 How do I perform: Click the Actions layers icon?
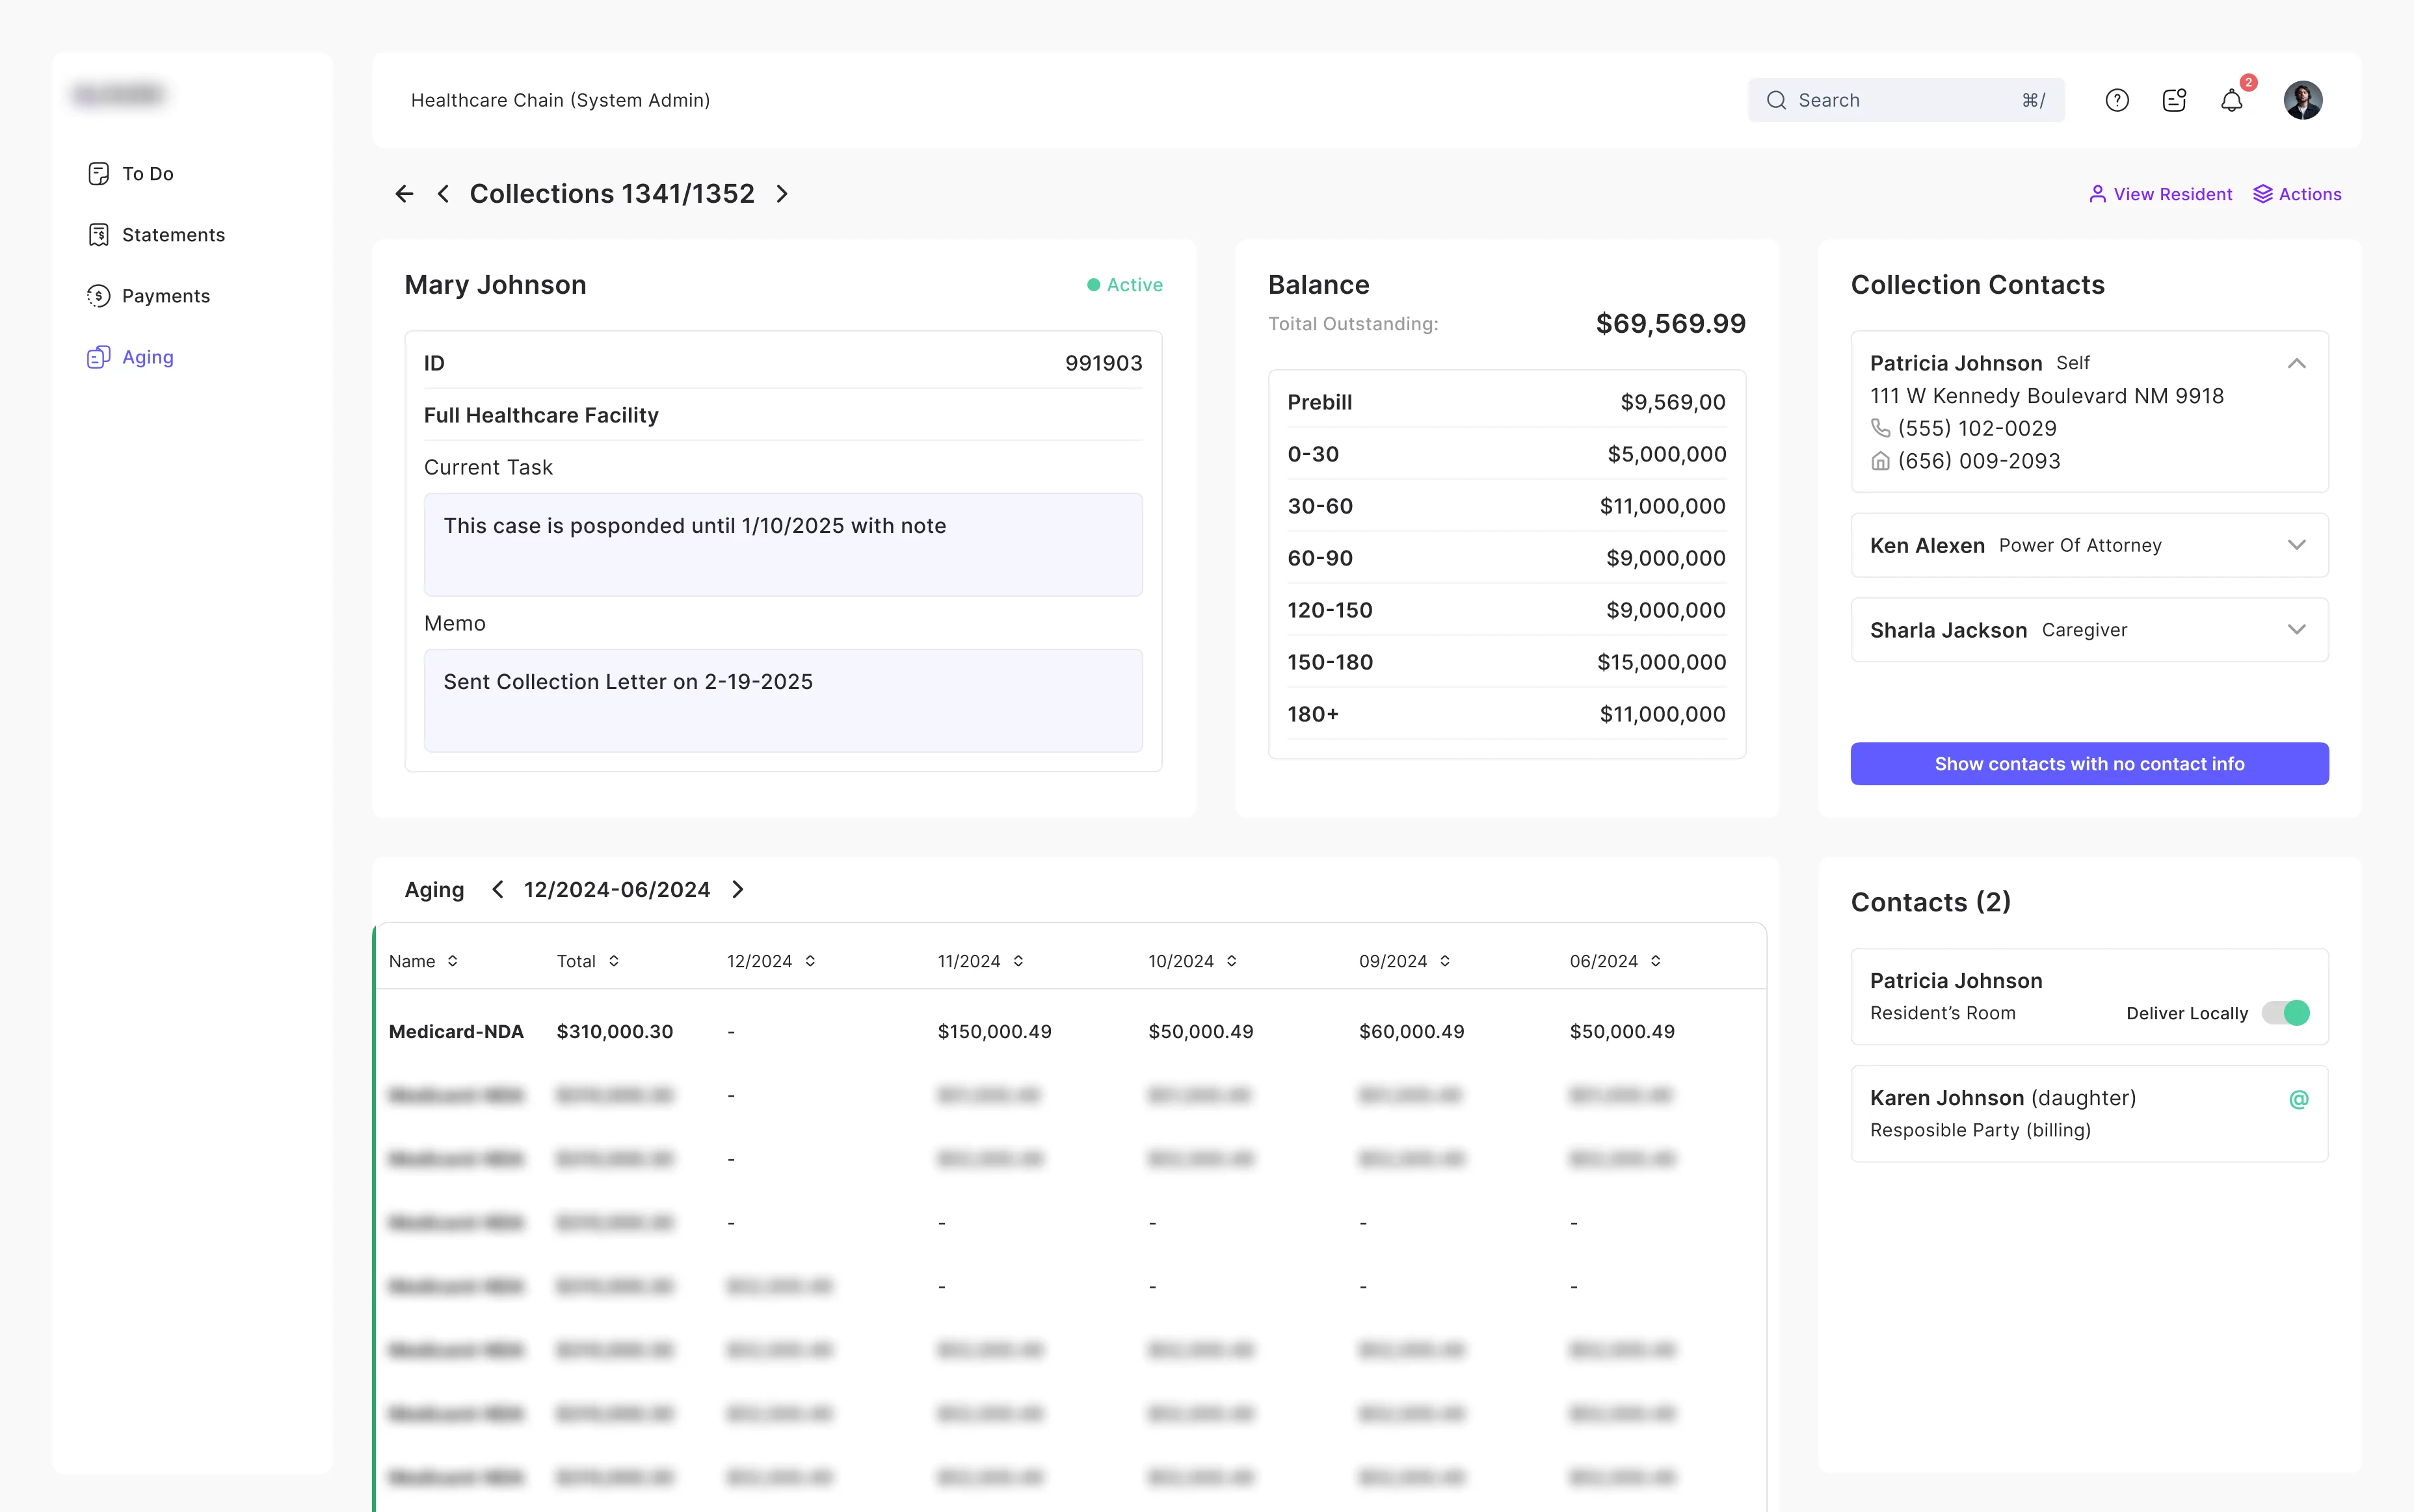[x=2263, y=194]
